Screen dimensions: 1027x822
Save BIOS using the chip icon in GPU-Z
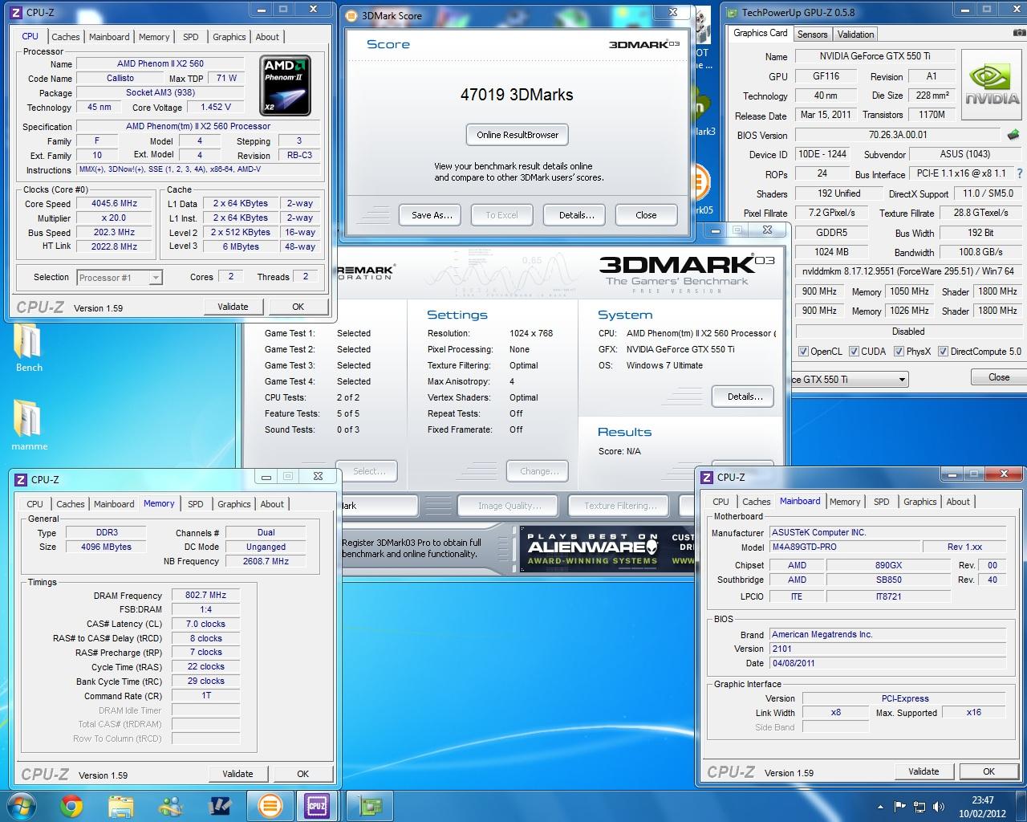tap(1013, 135)
